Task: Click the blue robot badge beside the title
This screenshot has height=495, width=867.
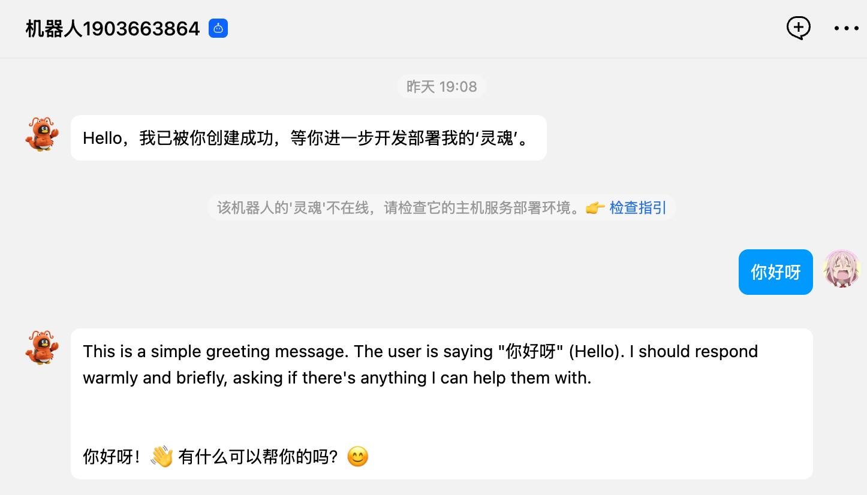Action: tap(218, 28)
